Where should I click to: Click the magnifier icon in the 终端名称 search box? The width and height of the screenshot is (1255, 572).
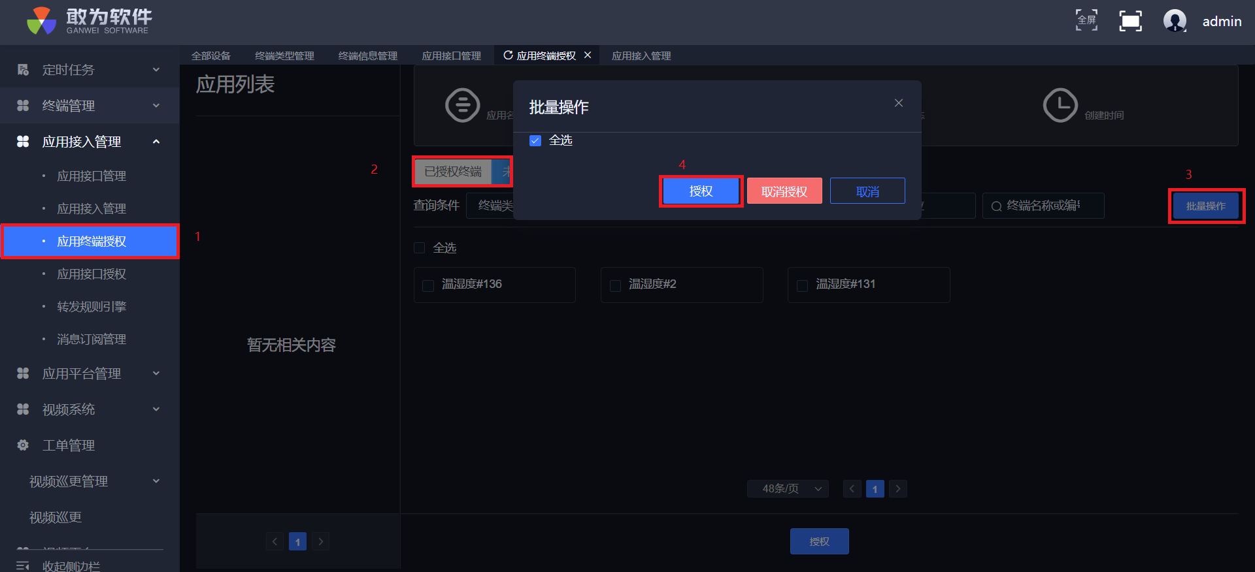[x=997, y=206]
